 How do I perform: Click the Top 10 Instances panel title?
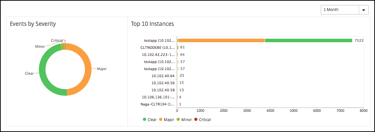(x=152, y=24)
